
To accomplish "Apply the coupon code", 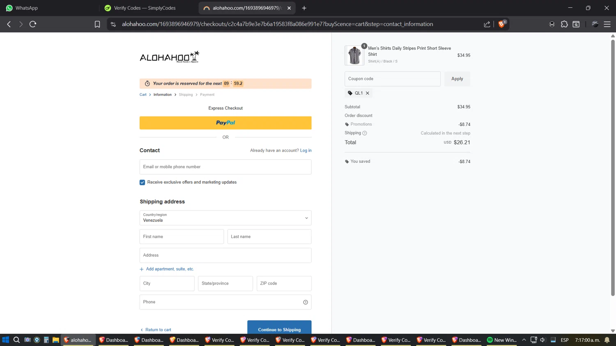I will coord(457,79).
